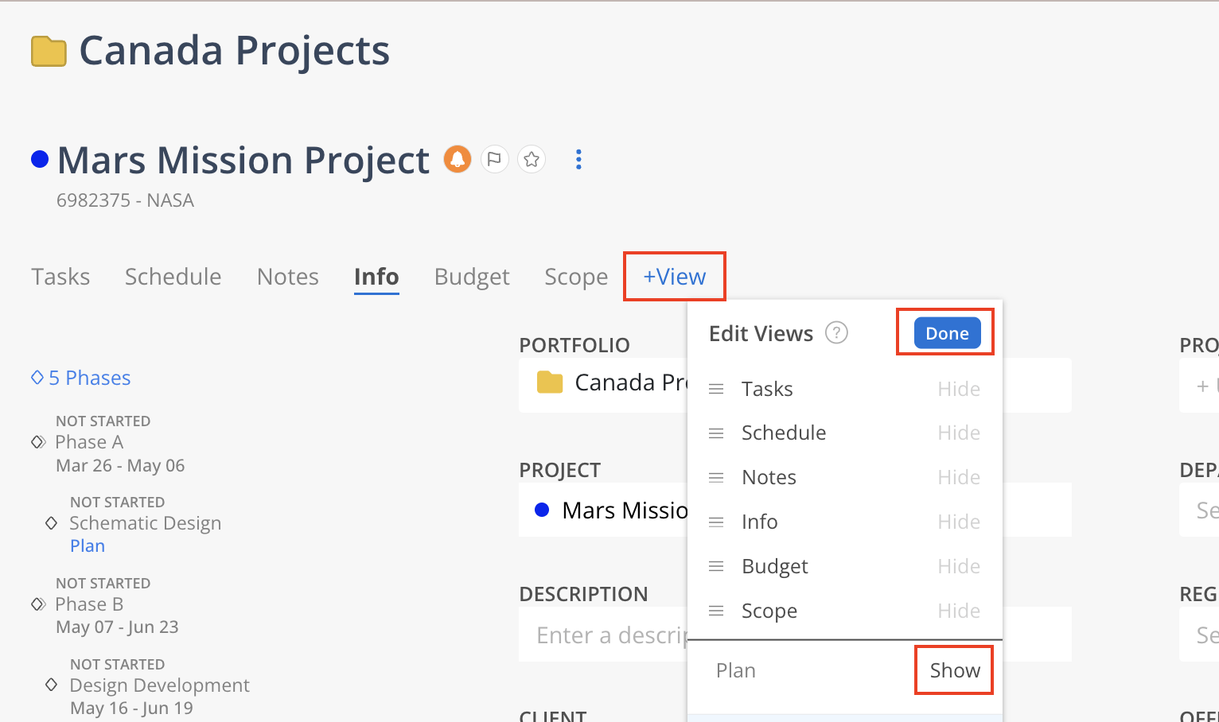Image resolution: width=1219 pixels, height=722 pixels.
Task: Star the Mars Mission Project
Action: [x=532, y=159]
